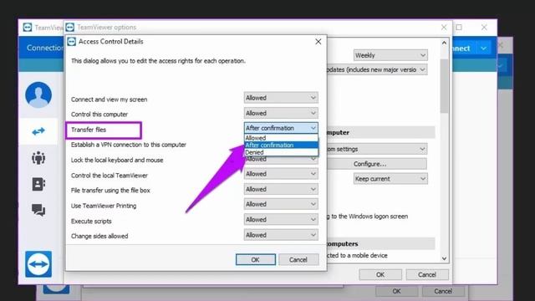
Task: Choose 'Allowed' in the open dropdown list
Action: 281,138
